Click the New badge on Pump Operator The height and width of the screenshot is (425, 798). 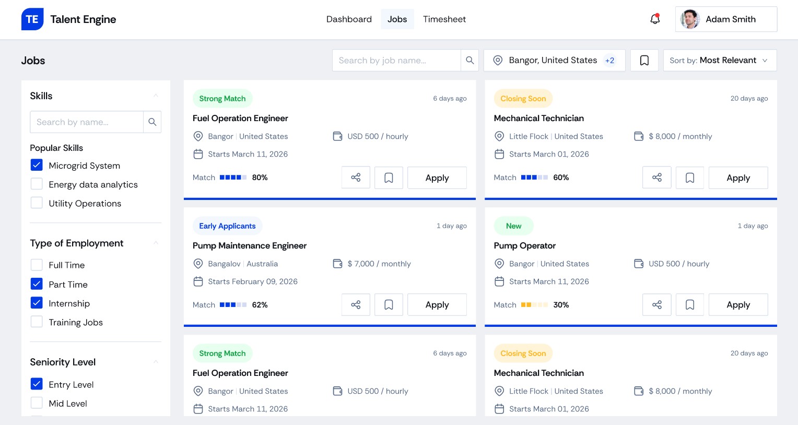point(514,226)
